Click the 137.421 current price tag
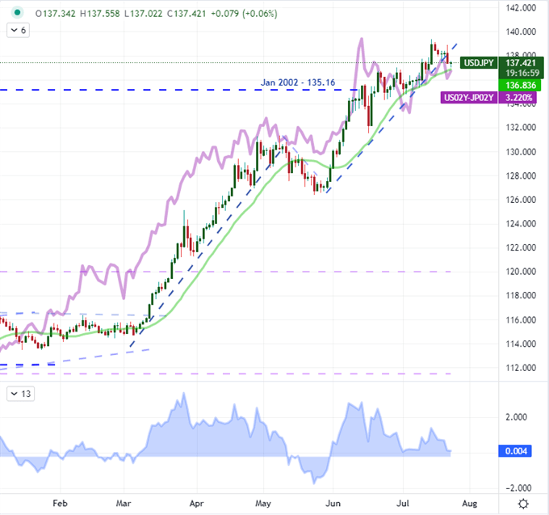The width and height of the screenshot is (549, 515). [x=521, y=63]
